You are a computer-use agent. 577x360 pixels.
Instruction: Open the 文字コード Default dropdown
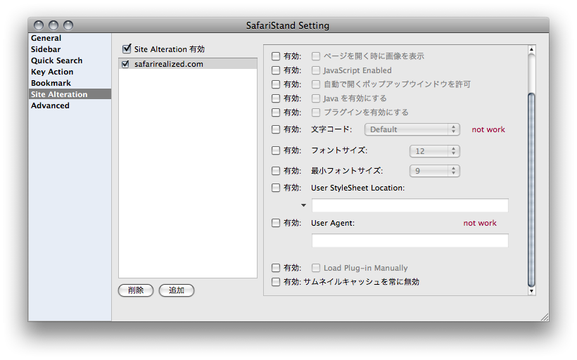(412, 129)
